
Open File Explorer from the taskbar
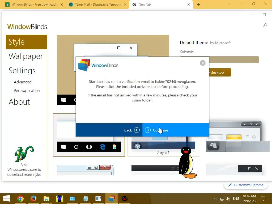pyautogui.click(x=46, y=198)
